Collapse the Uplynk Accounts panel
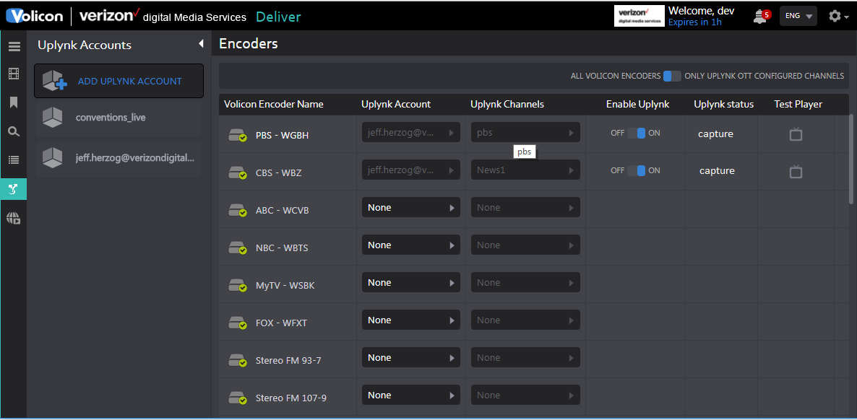857x420 pixels. (201, 43)
